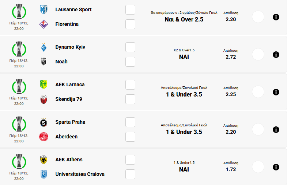Open info icon for Lausanne Sport match
Image resolution: width=287 pixels, height=185 pixels.
pos(276,17)
